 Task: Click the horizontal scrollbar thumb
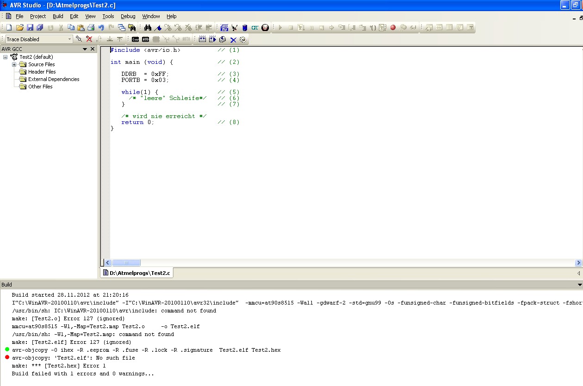click(x=126, y=262)
